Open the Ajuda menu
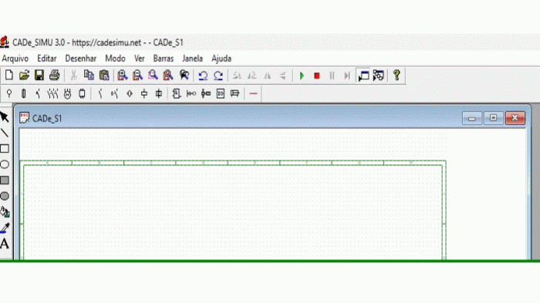This screenshot has width=540, height=303. coord(221,59)
